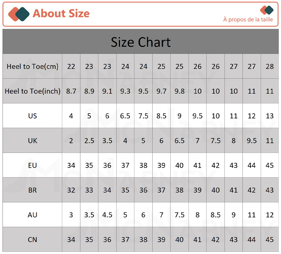Click the small diamond logo above the French text

coord(267,10)
